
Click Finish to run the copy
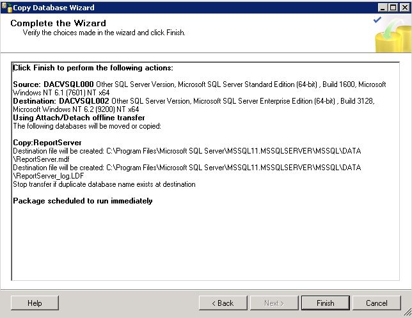pyautogui.click(x=325, y=303)
